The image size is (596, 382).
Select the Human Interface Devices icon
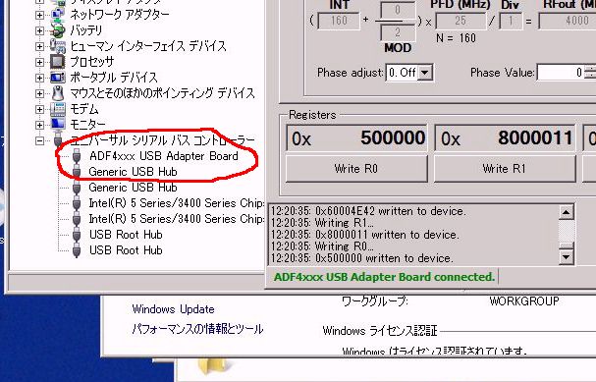click(x=58, y=46)
